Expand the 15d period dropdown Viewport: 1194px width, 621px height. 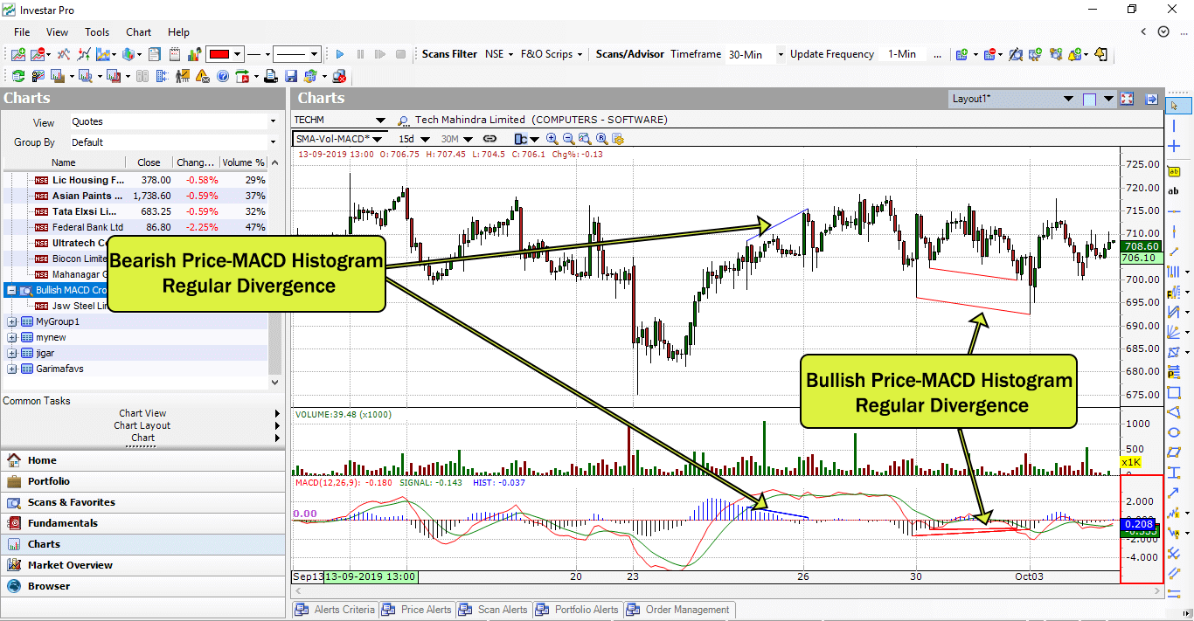click(x=424, y=139)
